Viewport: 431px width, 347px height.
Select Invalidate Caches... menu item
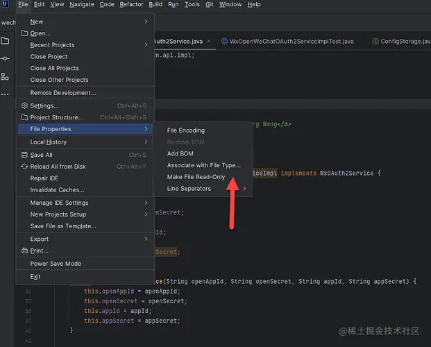point(85,189)
